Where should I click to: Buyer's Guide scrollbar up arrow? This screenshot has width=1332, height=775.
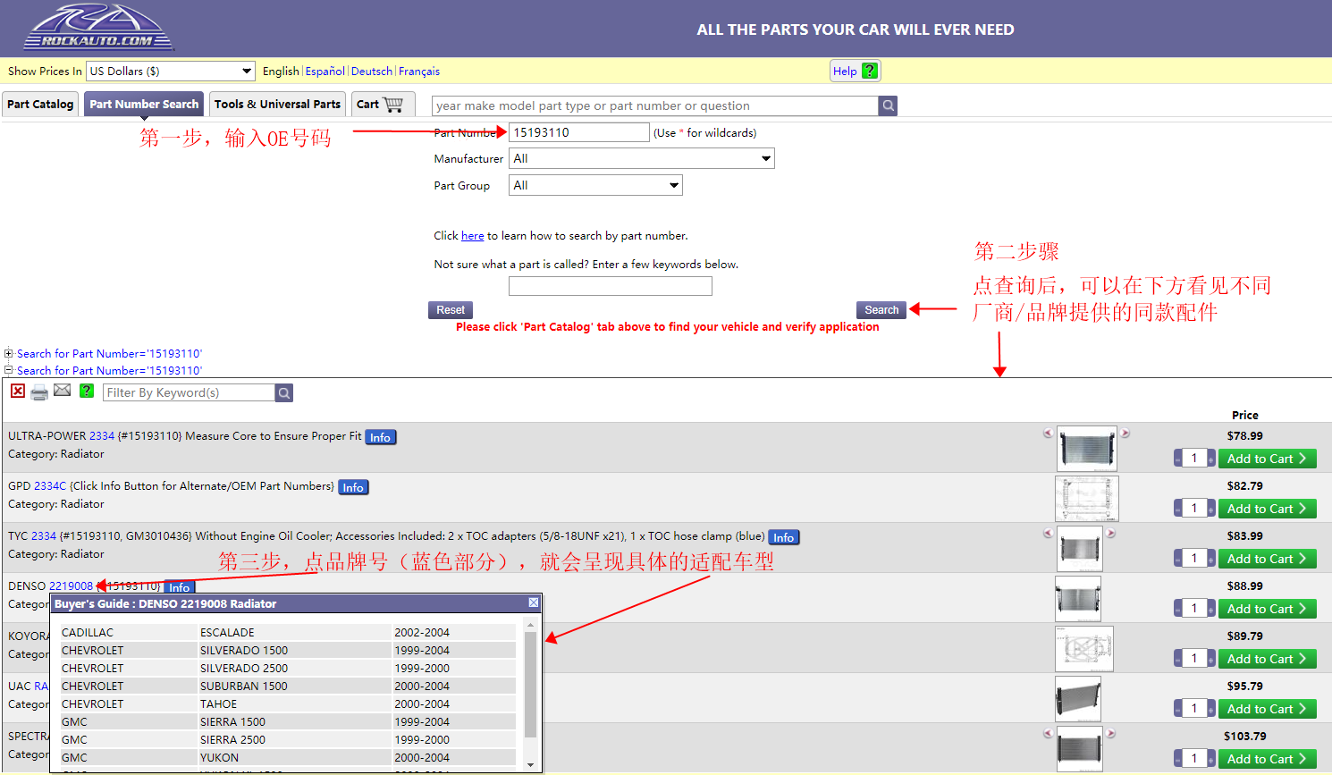[x=530, y=625]
